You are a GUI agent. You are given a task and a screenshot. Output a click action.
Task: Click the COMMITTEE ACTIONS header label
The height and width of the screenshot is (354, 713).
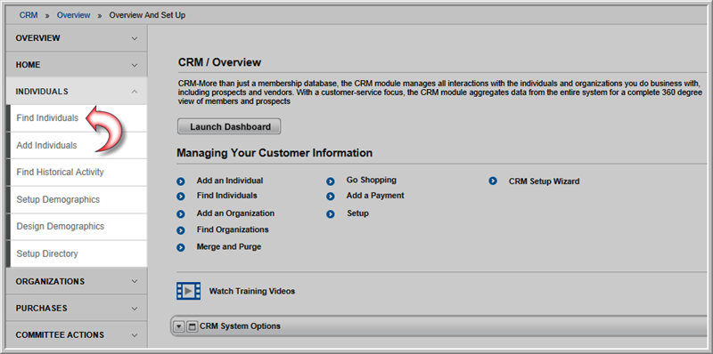(x=60, y=335)
